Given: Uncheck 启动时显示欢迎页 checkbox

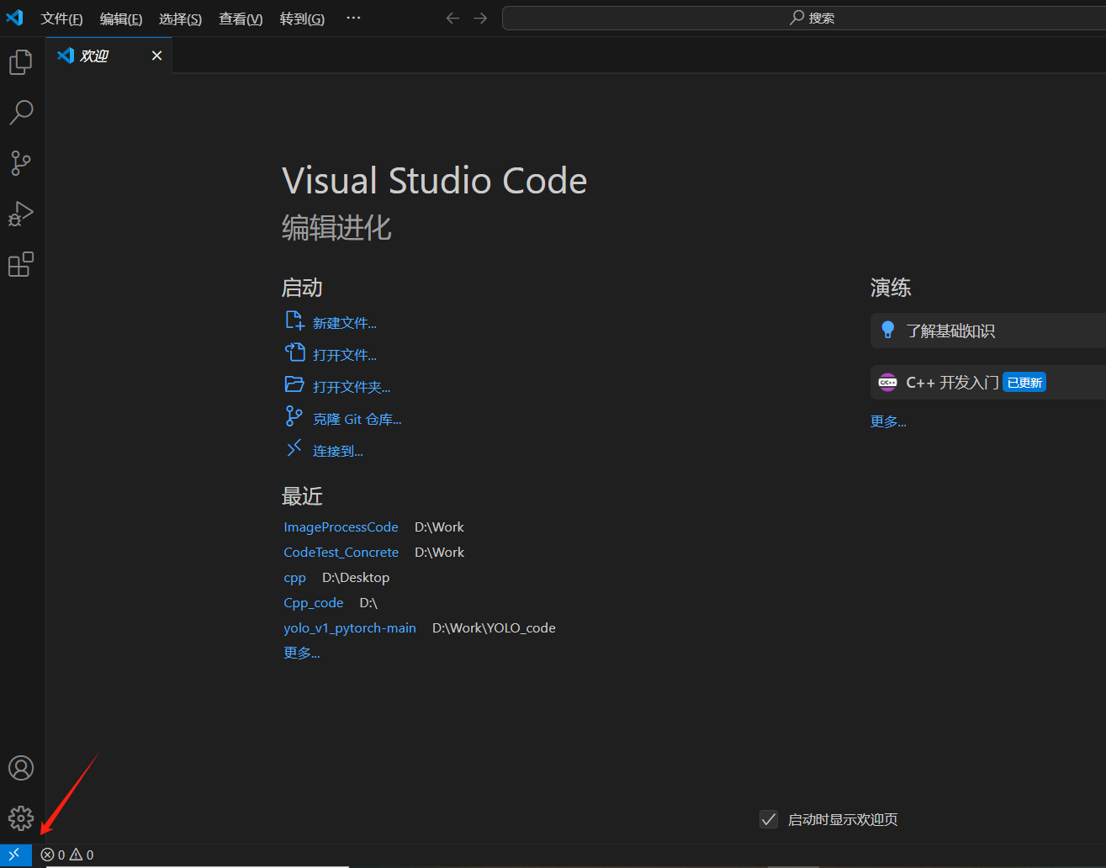Looking at the screenshot, I should pos(769,819).
